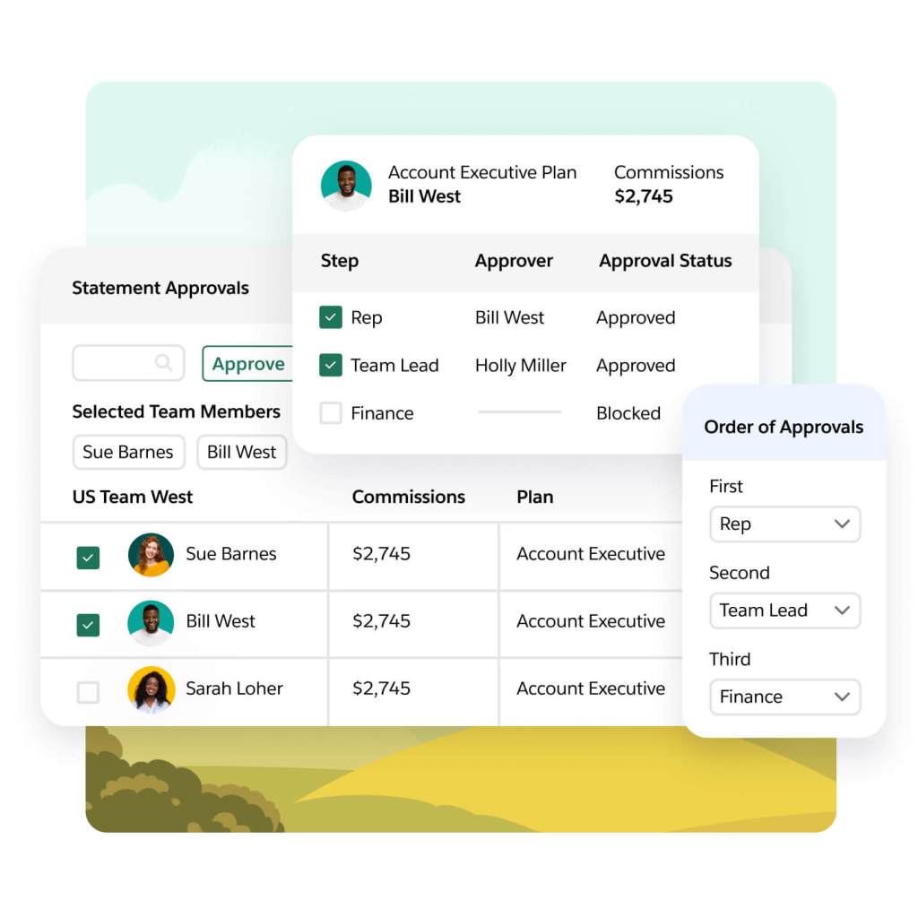Screen dimensions: 918x918
Task: Open Sarah Loher's profile photo
Action: (151, 689)
